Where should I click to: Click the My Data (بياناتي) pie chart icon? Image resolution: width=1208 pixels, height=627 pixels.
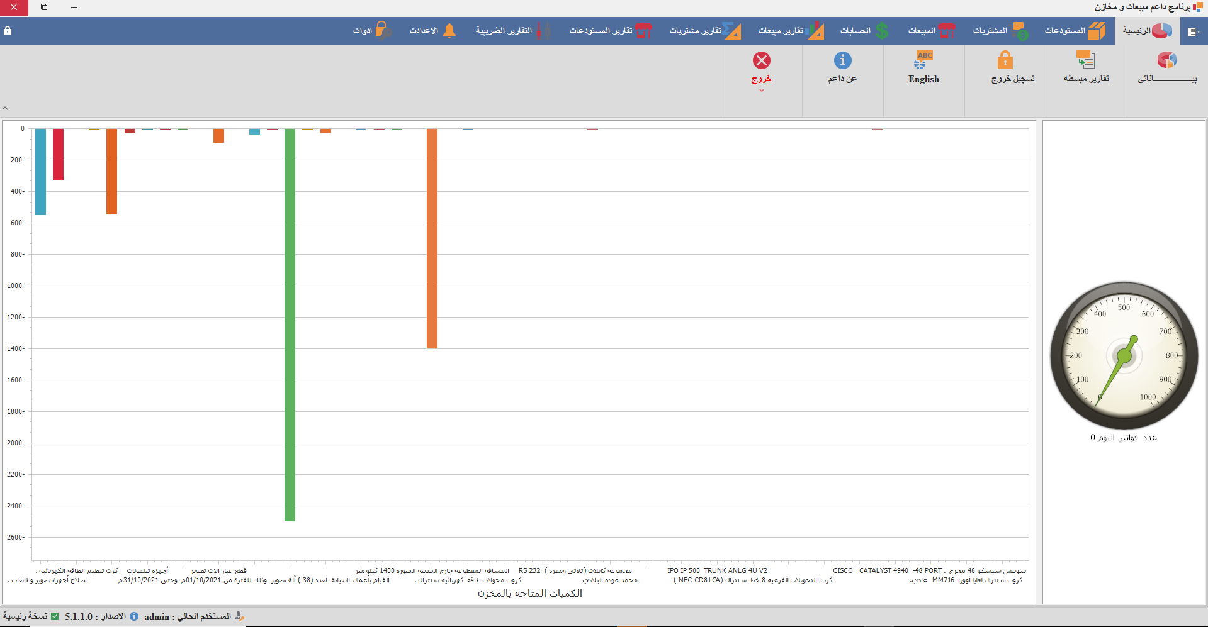tap(1166, 60)
